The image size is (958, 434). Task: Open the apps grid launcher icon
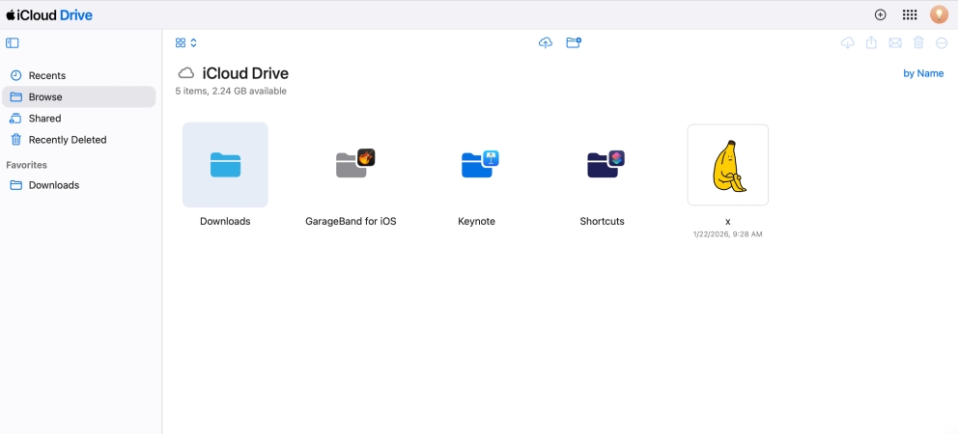pyautogui.click(x=910, y=14)
